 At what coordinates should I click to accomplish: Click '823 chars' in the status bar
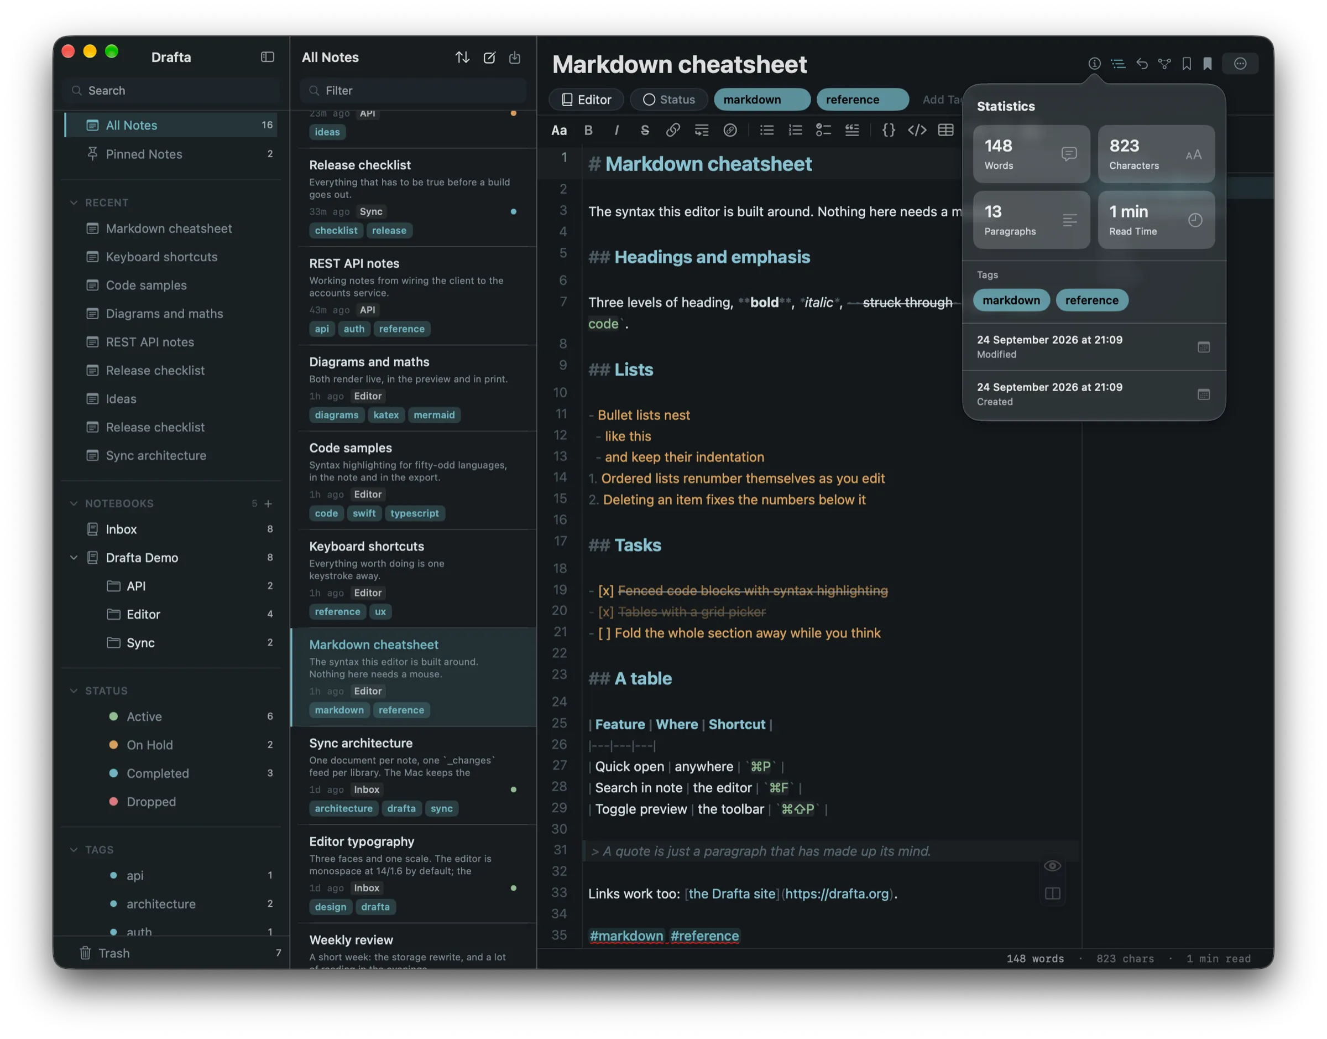click(1125, 959)
